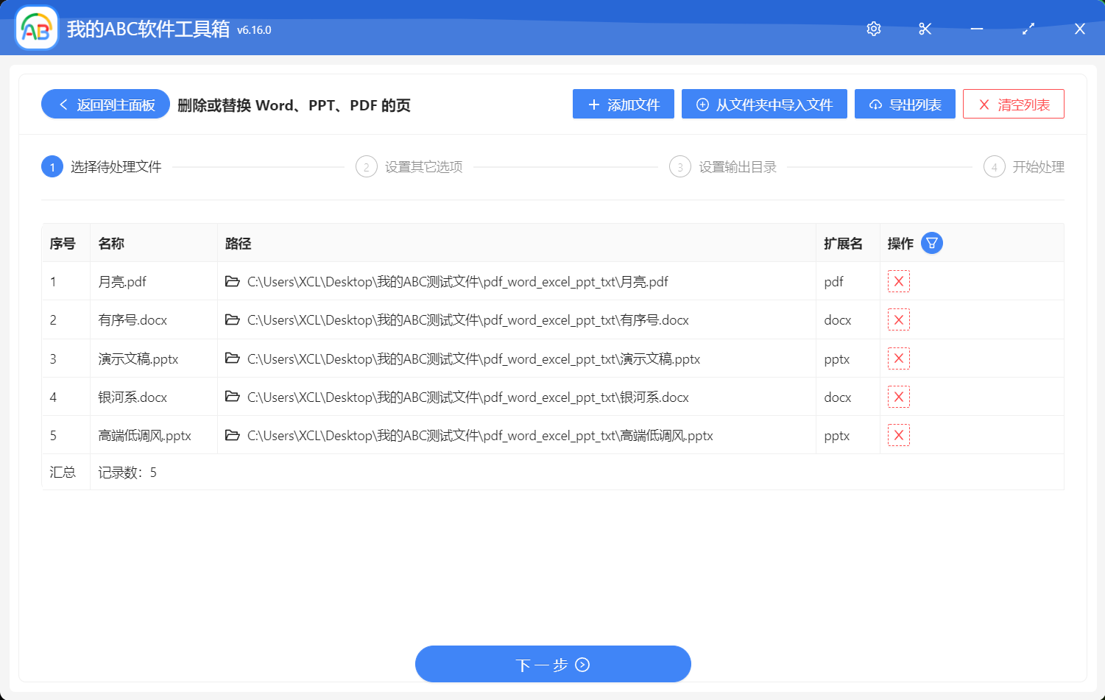The height and width of the screenshot is (700, 1105).
Task: Export the list with 导出列表
Action: [x=905, y=104]
